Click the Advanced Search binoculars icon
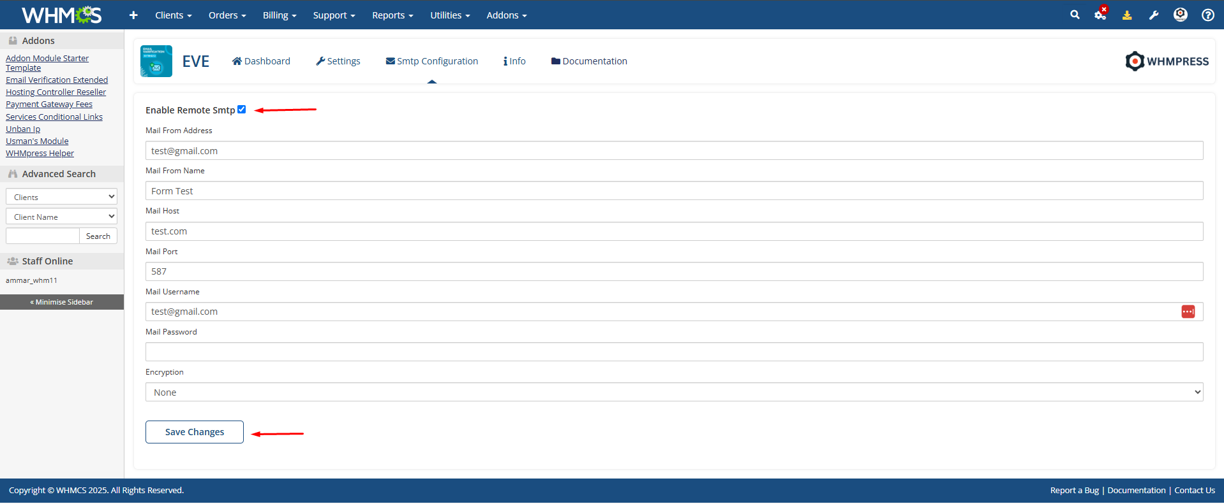The height and width of the screenshot is (504, 1224). [13, 173]
